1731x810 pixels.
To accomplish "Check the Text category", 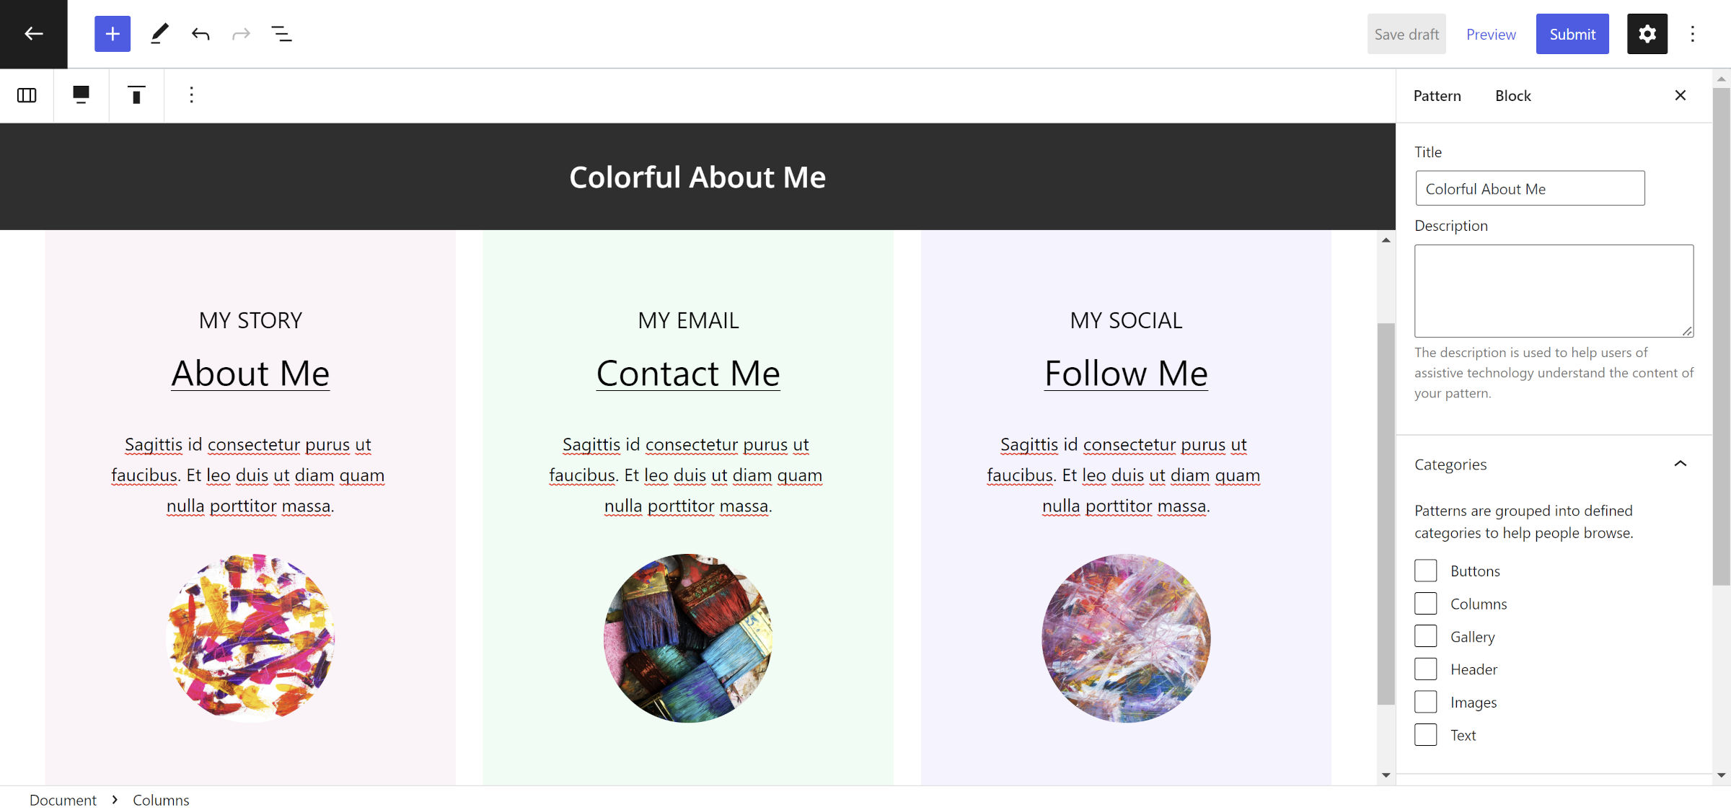I will [x=1425, y=734].
